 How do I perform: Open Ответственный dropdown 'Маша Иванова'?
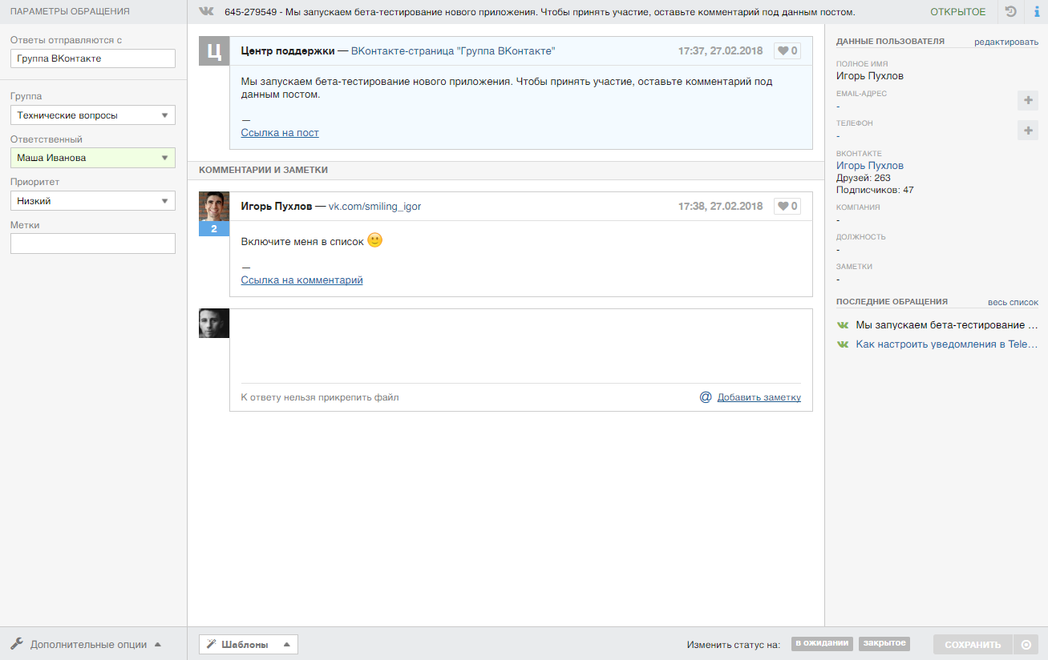[93, 158]
